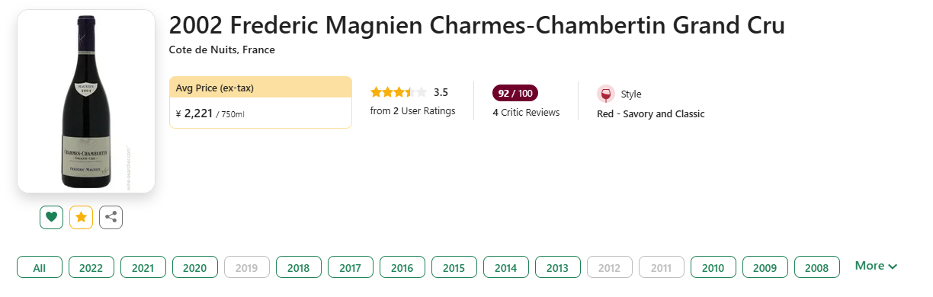This screenshot has height=297, width=933.
Task: Select the 2018 vintage
Action: pyautogui.click(x=299, y=267)
